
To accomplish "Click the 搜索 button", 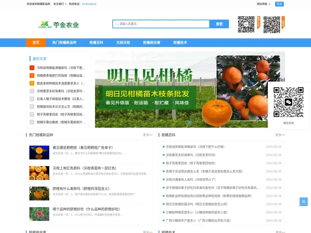I will (x=219, y=24).
